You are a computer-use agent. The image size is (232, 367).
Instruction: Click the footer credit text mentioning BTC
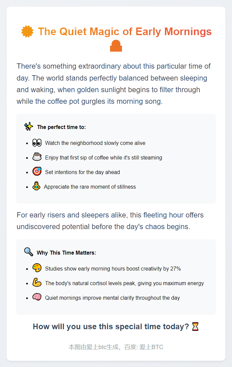pos(116,347)
